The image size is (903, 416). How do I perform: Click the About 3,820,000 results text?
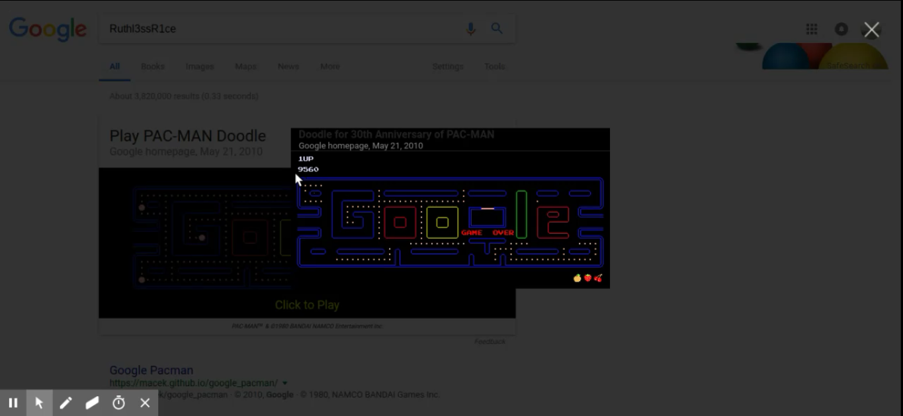(184, 96)
